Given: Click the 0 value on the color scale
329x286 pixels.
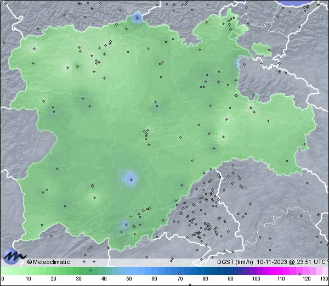Looking at the screenshot, I should pos(3,279).
